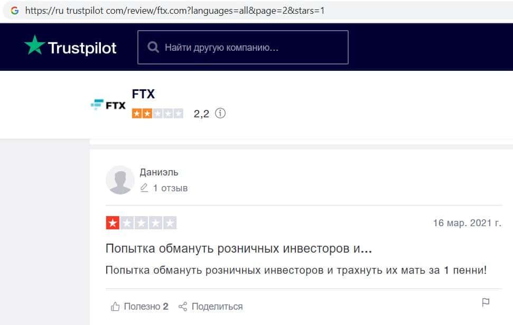This screenshot has height=325, width=513.
Task: Flag the review with the flag icon
Action: pyautogui.click(x=486, y=303)
